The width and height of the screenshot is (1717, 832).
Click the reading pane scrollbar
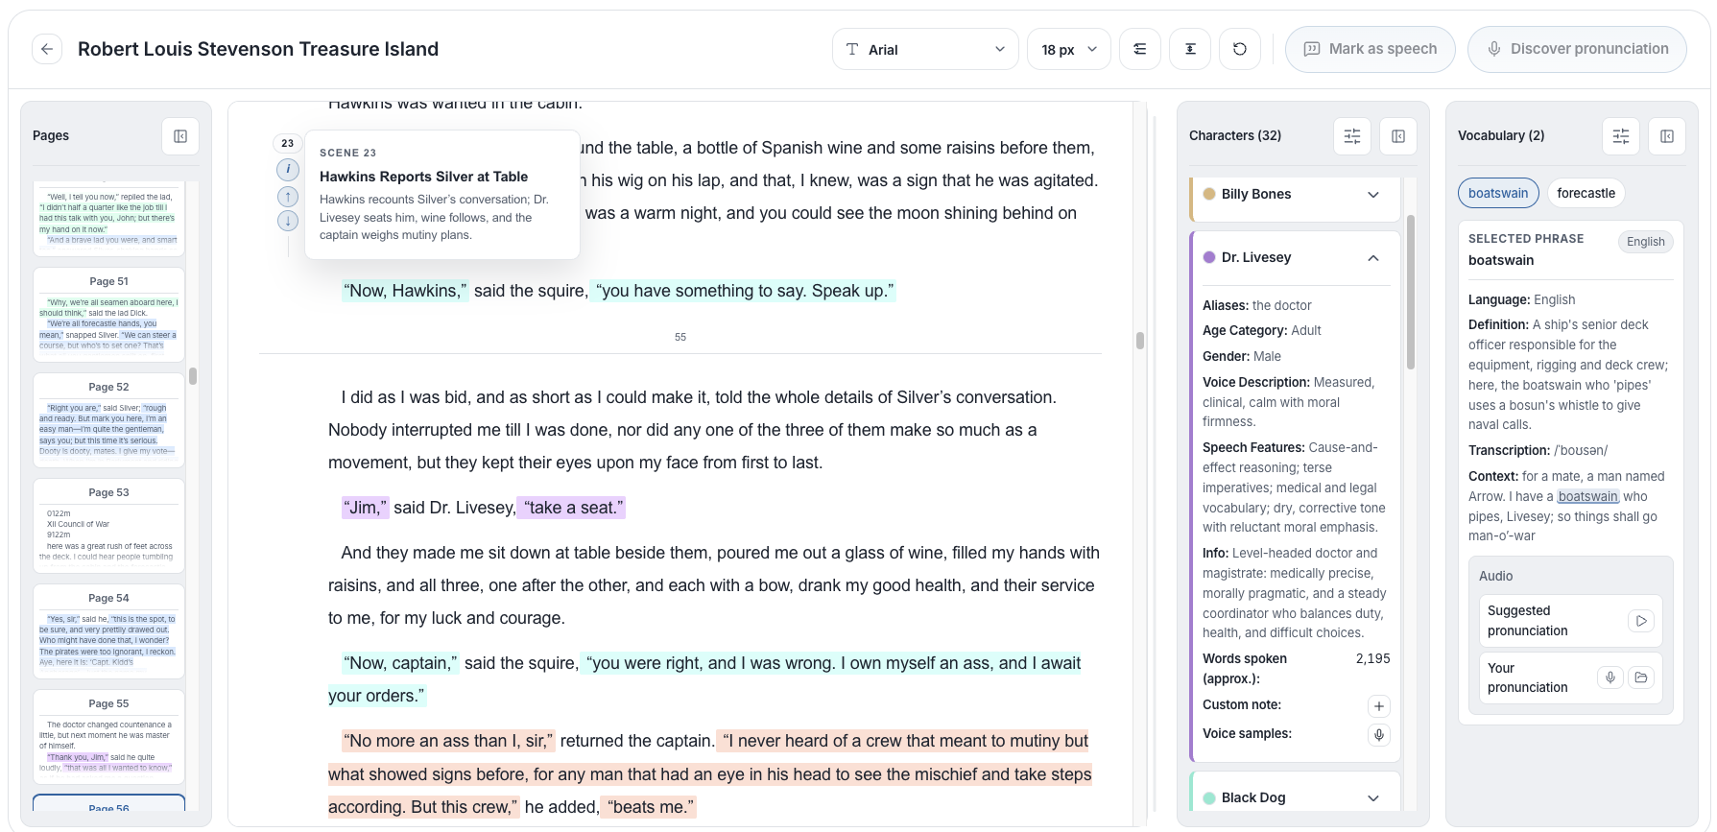[x=1139, y=341]
